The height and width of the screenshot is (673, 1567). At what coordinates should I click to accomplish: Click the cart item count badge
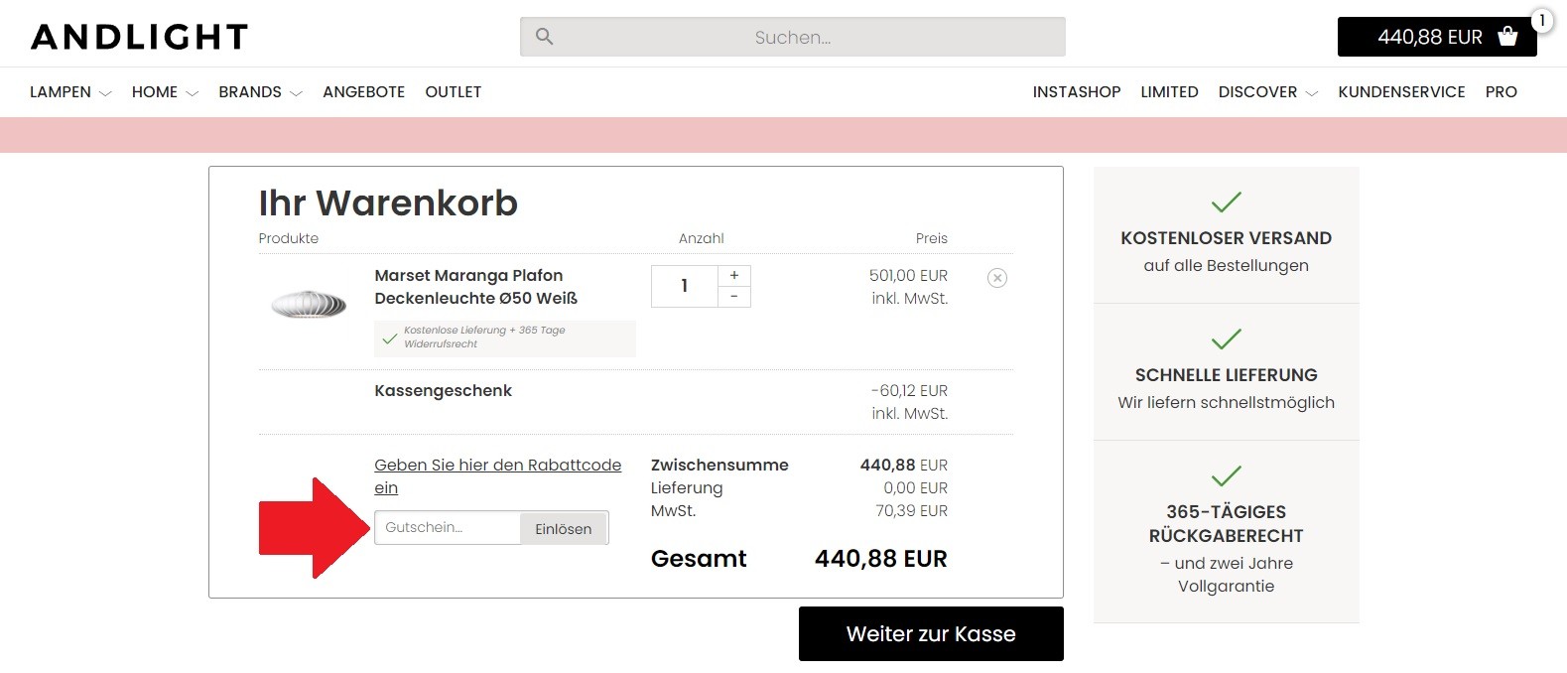click(x=1542, y=20)
